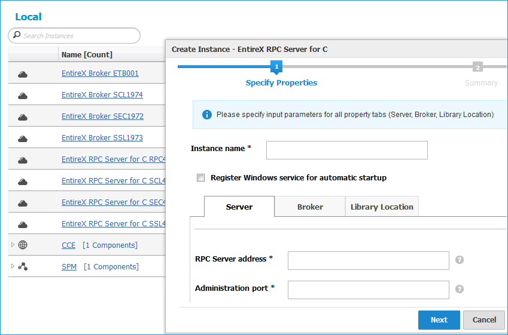
Task: Open EntireX RPC Server for C RPC link
Action: point(114,159)
